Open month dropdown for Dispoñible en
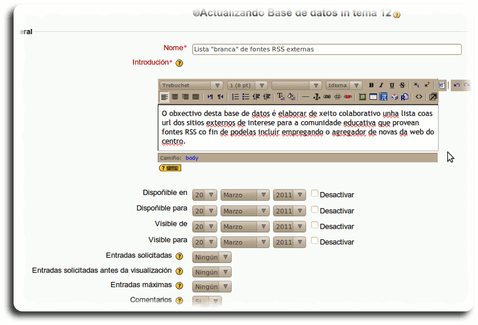This screenshot has height=325, width=478. coord(245,195)
